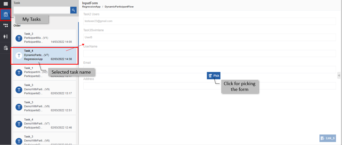Viewport: 342px width, 145px height.
Task: Expand the right side panel arrow
Action: (x=339, y=75)
